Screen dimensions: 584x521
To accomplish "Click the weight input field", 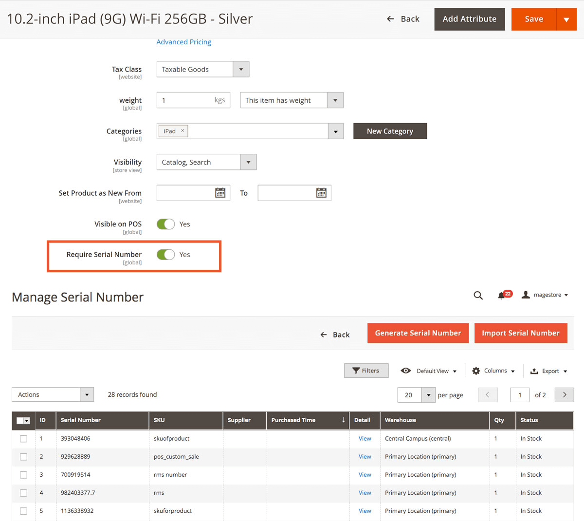I will pos(185,100).
